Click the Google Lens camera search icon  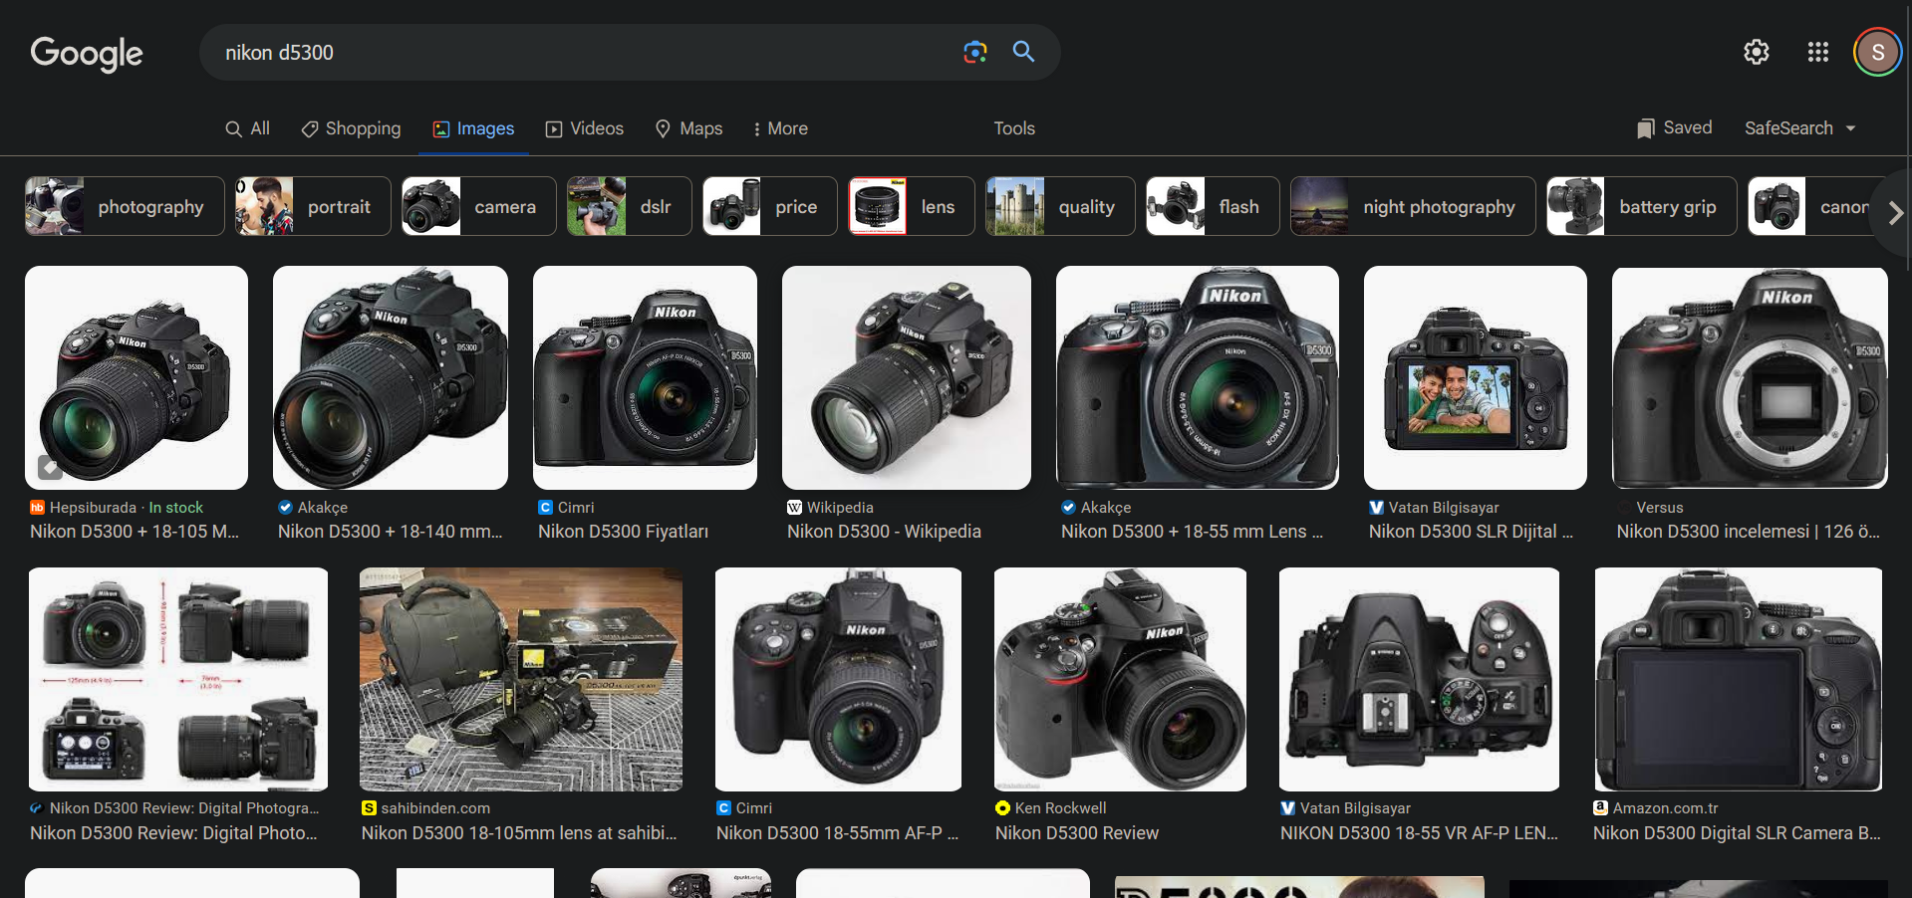click(x=974, y=52)
